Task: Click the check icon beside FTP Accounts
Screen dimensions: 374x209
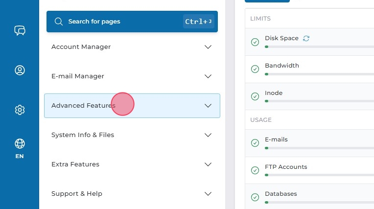Action: (255, 170)
